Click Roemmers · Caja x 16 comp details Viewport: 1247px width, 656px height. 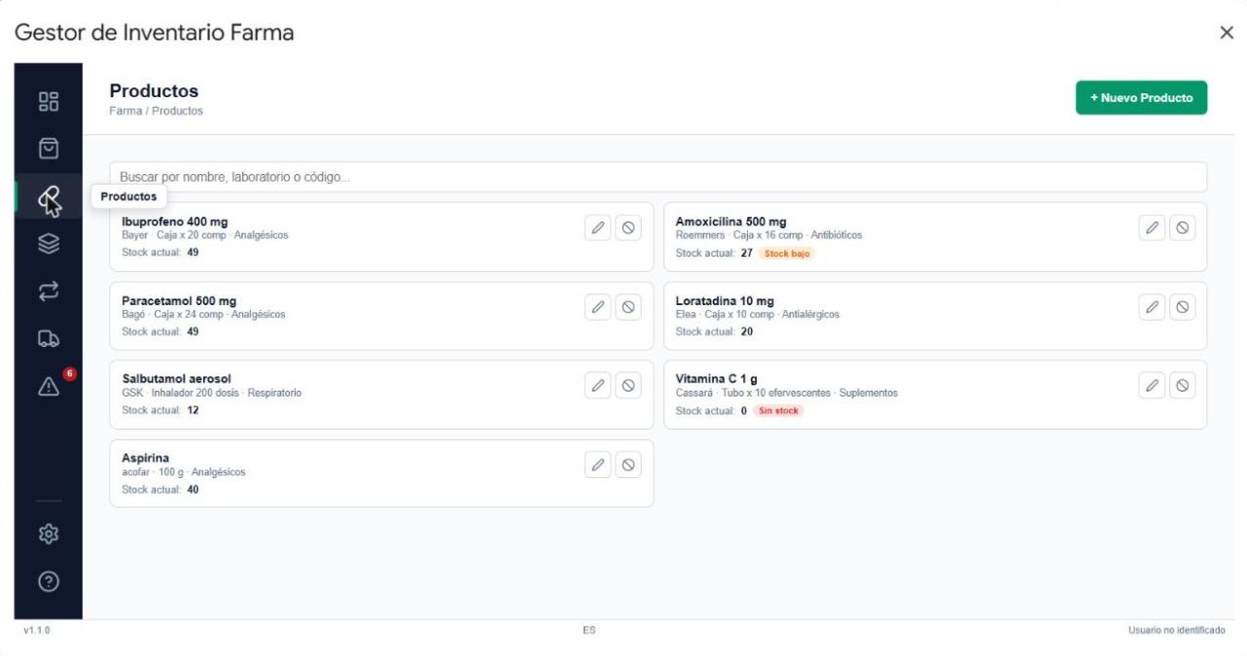(x=768, y=235)
